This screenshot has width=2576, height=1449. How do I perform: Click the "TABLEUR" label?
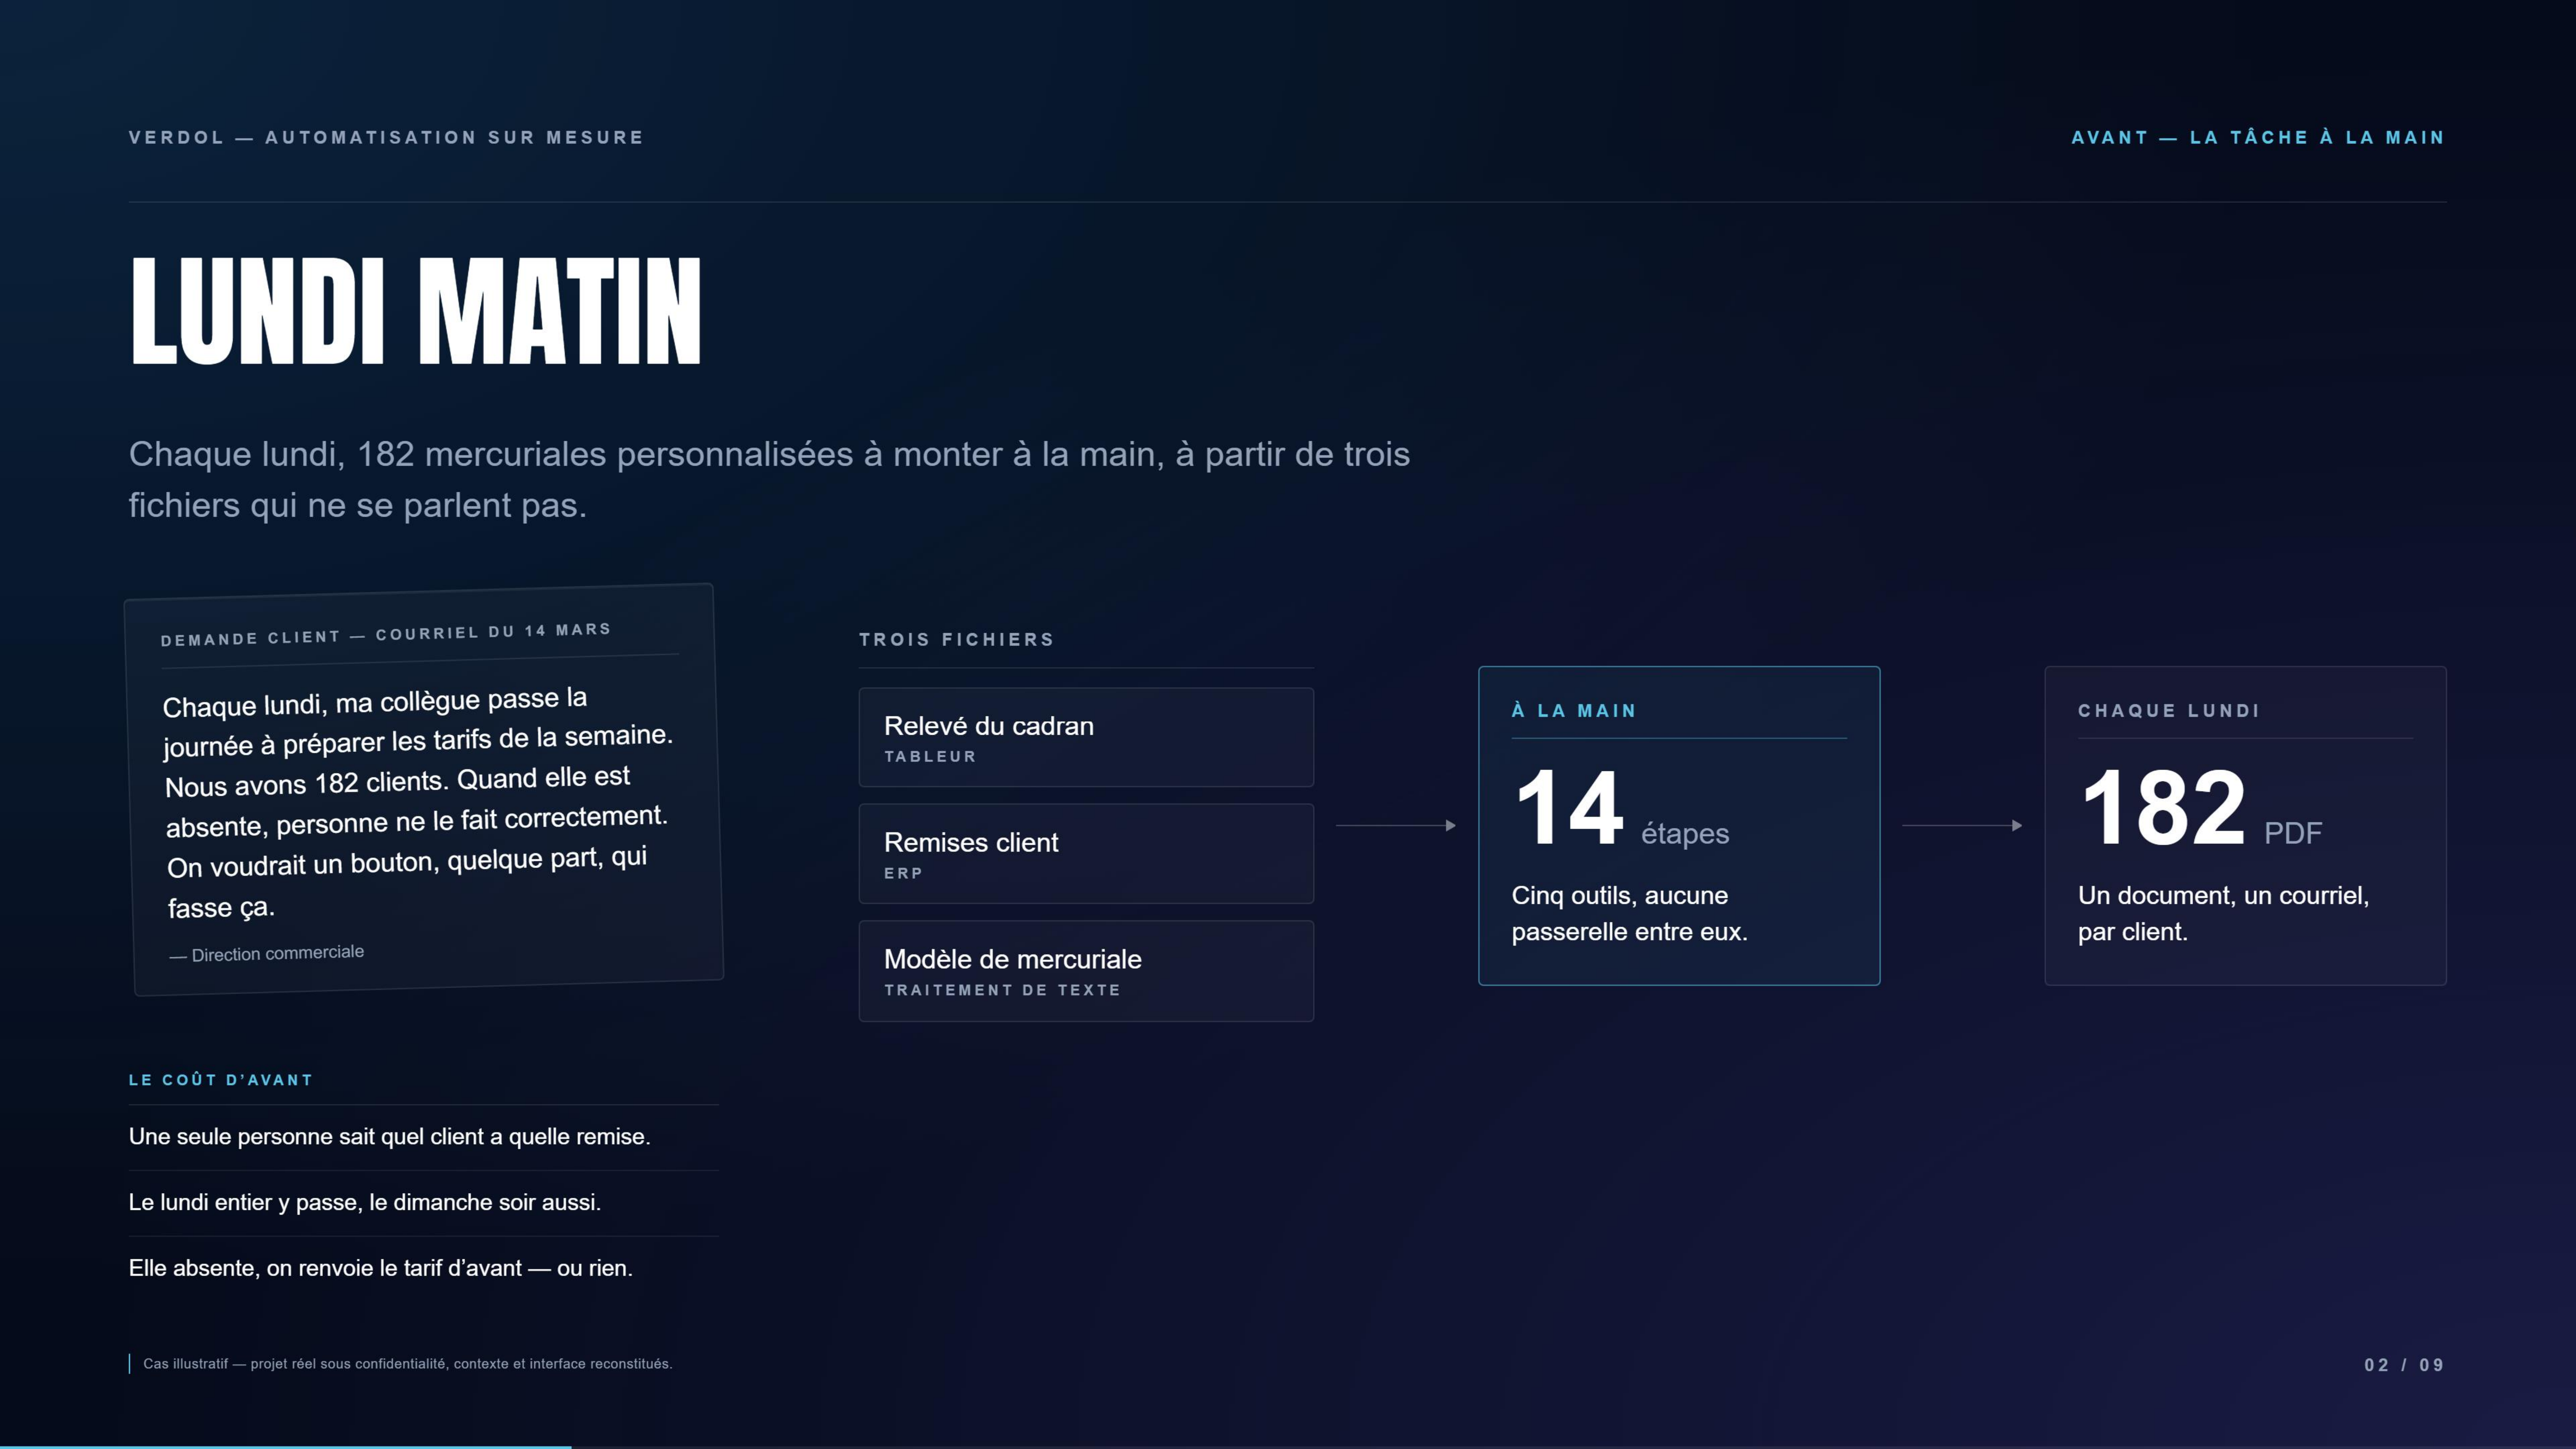[930, 757]
